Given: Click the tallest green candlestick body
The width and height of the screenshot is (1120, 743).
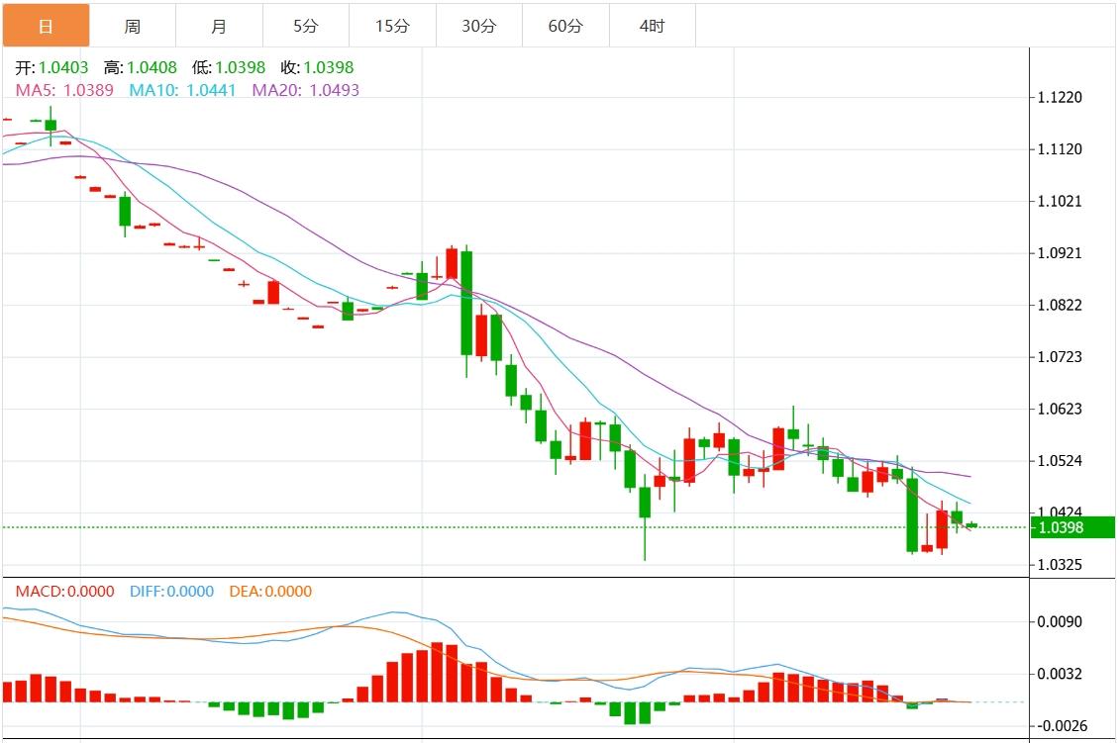Looking at the screenshot, I should 465,303.
